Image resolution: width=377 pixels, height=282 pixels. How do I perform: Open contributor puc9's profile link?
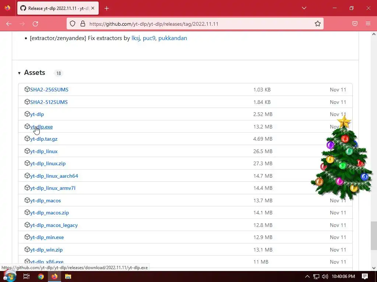[x=149, y=38]
